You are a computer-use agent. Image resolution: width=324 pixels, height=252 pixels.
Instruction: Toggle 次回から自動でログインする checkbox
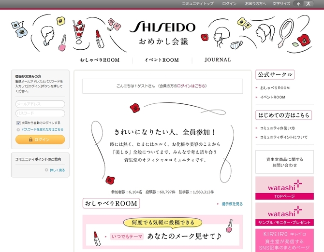pyautogui.click(x=18, y=123)
